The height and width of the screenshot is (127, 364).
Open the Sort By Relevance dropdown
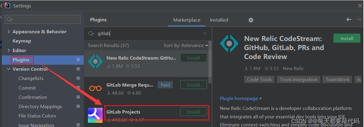click(x=186, y=46)
